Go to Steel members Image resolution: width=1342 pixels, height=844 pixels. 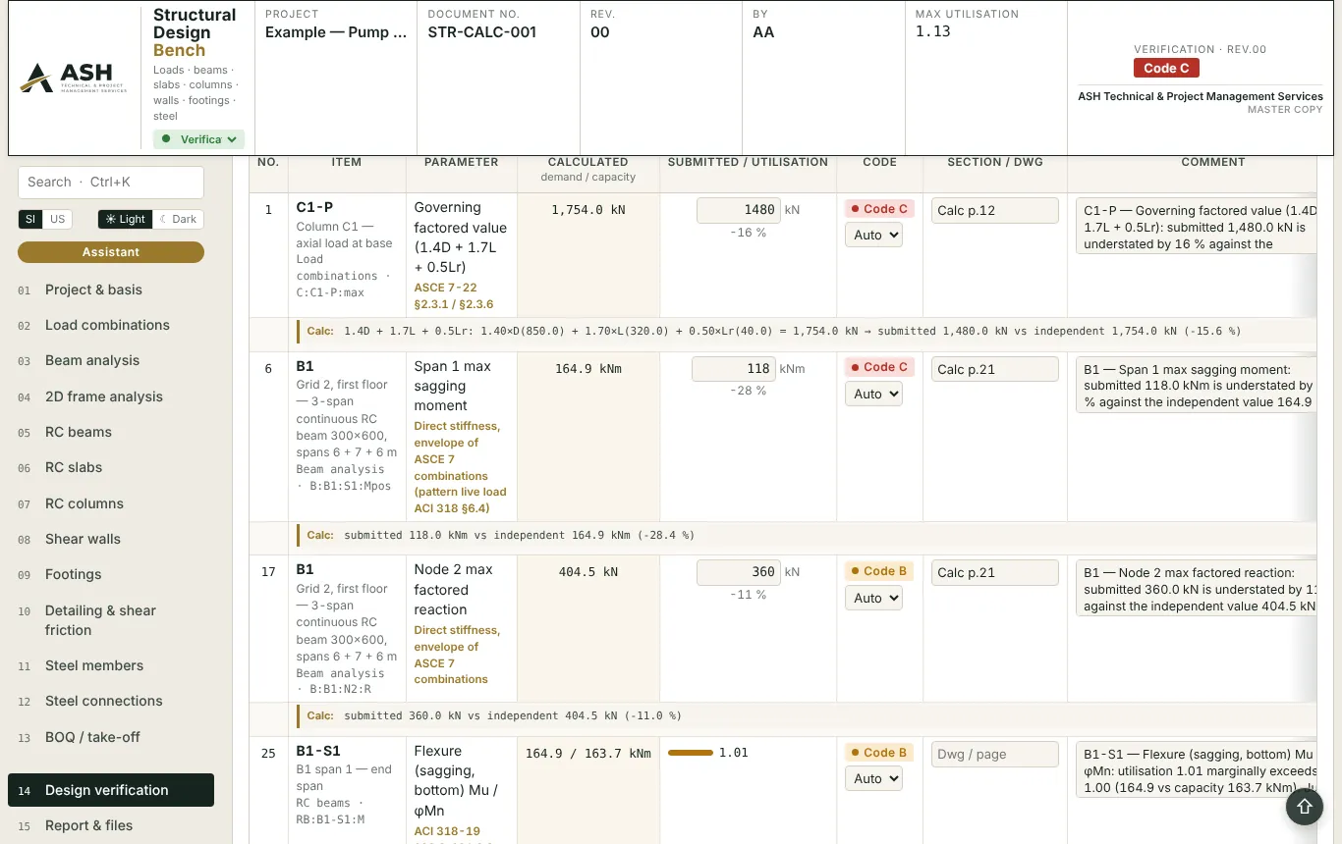coord(111,665)
